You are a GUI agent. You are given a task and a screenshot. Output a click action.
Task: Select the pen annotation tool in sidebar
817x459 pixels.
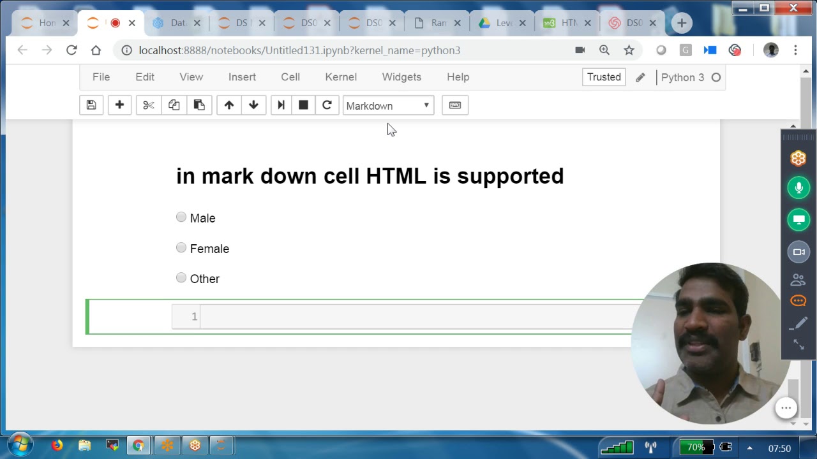click(798, 324)
